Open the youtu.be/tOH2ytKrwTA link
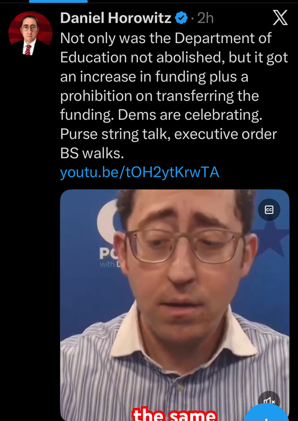Viewport: 298px width, 421px height. point(139,173)
